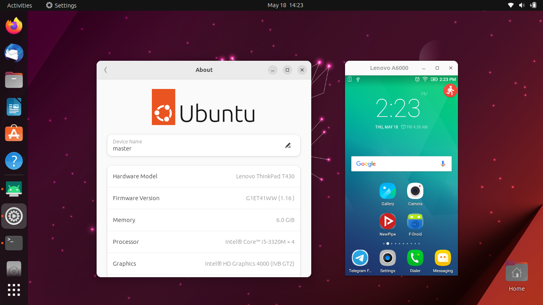Select the Memory 6.0 GiB row

pos(204,220)
